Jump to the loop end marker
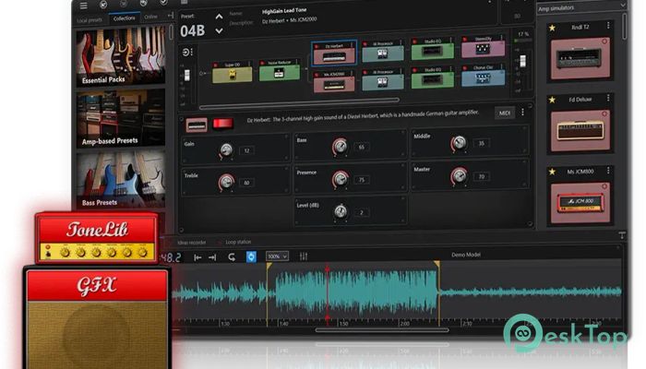 tap(212, 257)
